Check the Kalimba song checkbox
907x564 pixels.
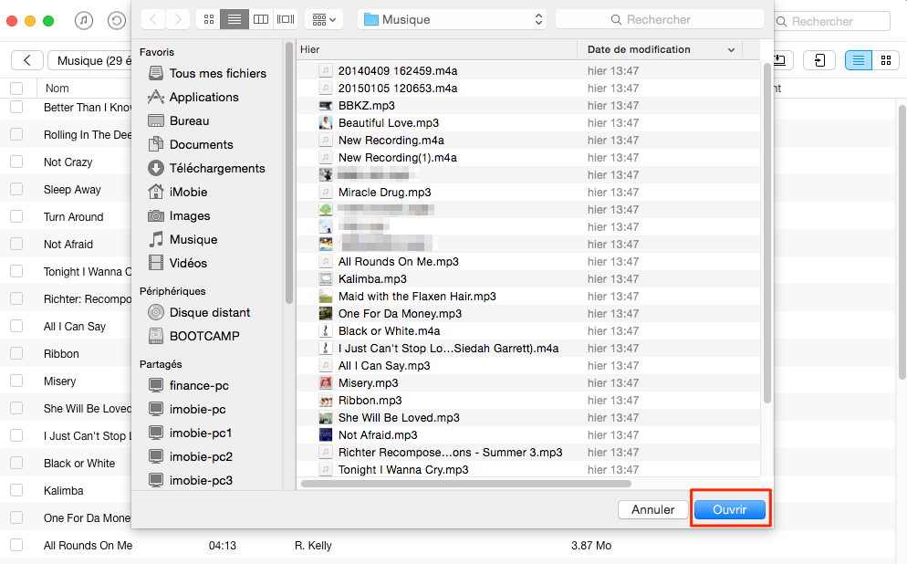[16, 491]
